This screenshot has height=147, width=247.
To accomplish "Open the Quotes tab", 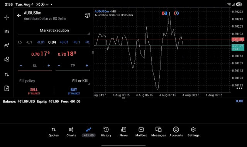I will click(x=54, y=132).
